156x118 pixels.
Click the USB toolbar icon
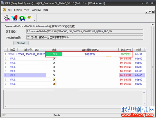coord(14,18)
